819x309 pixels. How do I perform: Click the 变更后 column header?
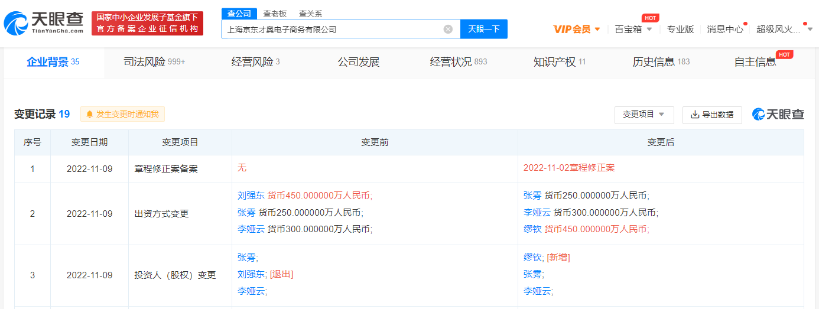click(x=661, y=142)
